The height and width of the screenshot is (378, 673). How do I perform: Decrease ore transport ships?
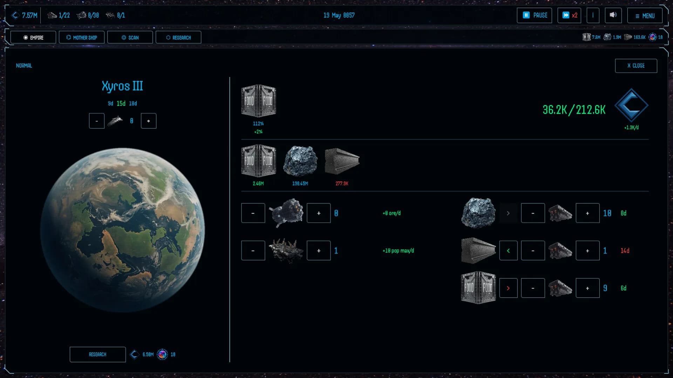[x=533, y=213]
